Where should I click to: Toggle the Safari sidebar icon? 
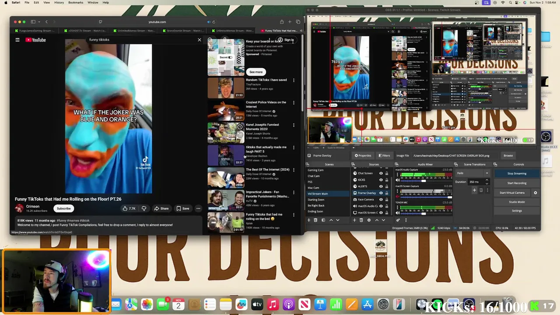click(33, 22)
